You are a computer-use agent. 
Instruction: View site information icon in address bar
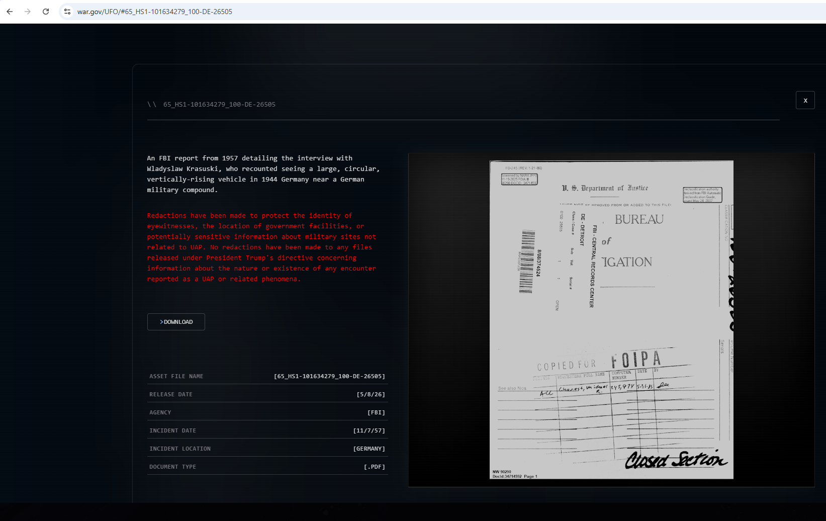point(67,12)
